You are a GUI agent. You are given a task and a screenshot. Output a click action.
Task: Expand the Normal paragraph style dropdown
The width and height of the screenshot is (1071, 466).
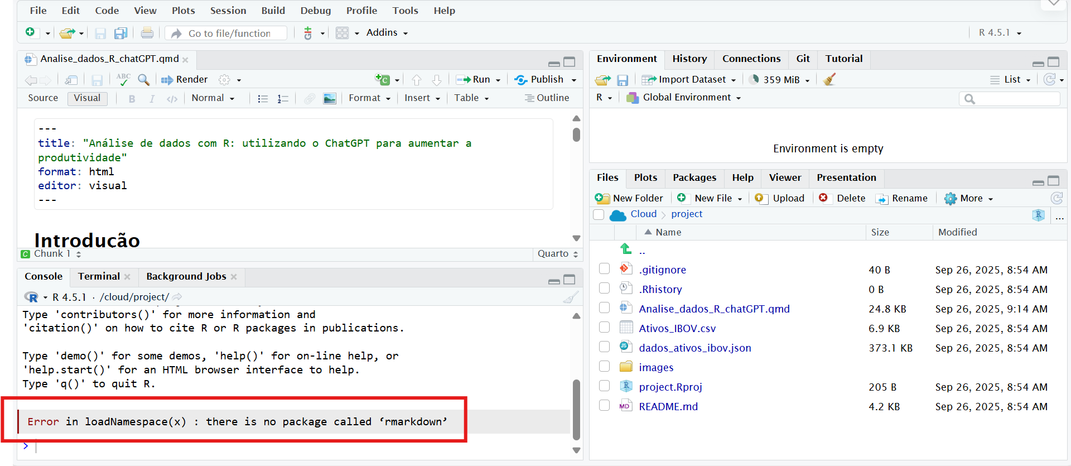[213, 98]
